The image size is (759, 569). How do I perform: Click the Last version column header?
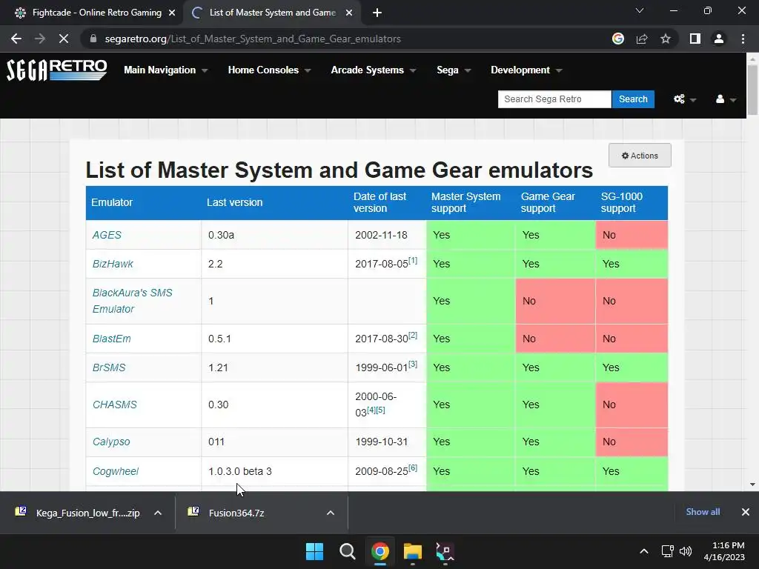click(x=274, y=203)
